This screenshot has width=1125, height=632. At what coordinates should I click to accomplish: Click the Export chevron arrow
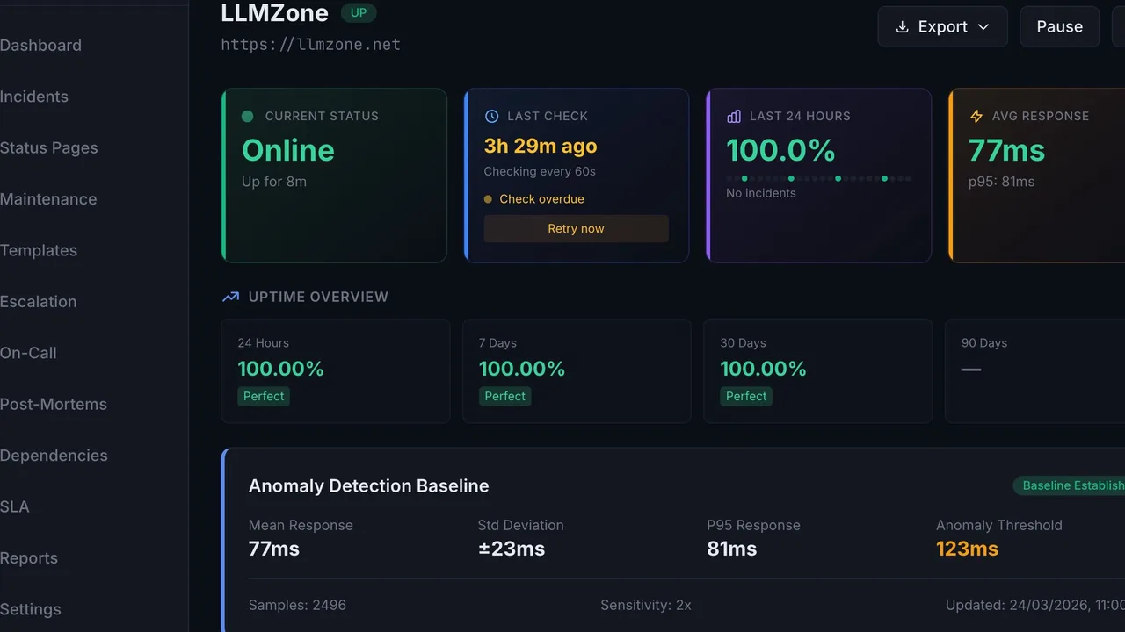(x=983, y=27)
